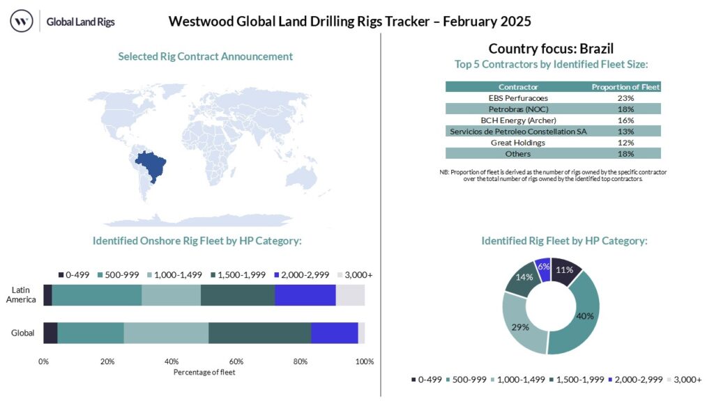
Task: Click the 3,000+ legend marker
Action: (x=341, y=275)
